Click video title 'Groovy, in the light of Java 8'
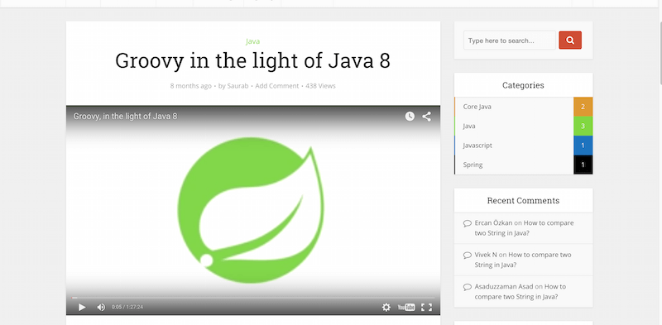The height and width of the screenshot is (325, 662). (126, 116)
